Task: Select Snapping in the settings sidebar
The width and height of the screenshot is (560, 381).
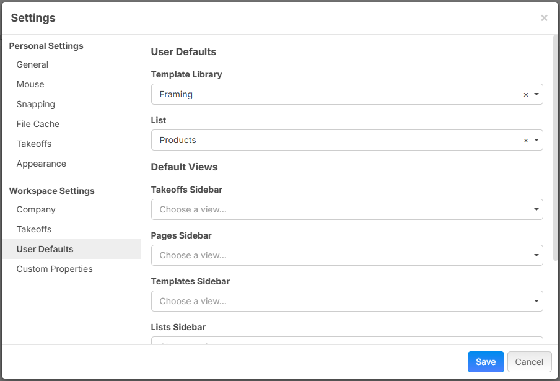Action: (x=36, y=104)
